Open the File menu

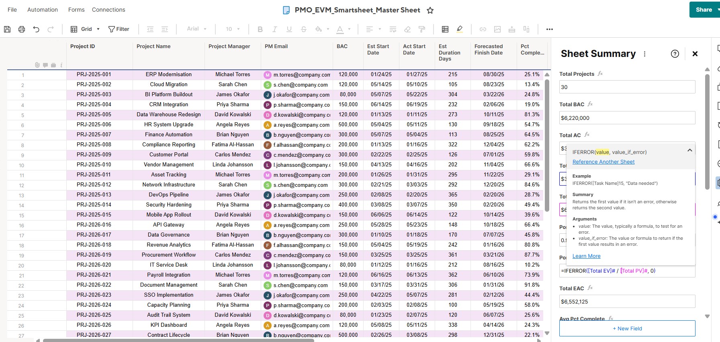click(12, 10)
